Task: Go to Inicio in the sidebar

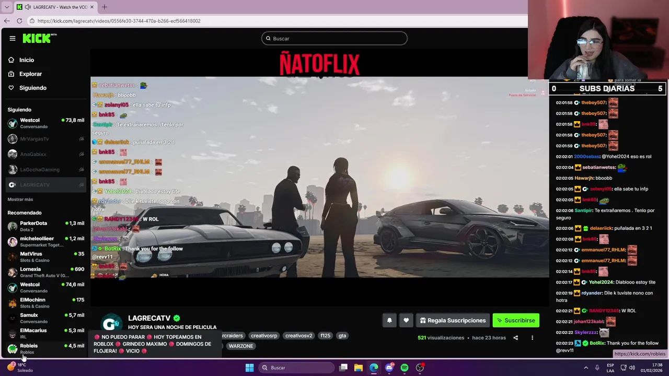Action: pos(27,60)
